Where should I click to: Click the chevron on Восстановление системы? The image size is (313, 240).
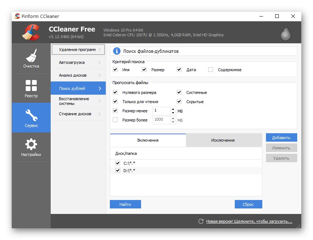100,101
